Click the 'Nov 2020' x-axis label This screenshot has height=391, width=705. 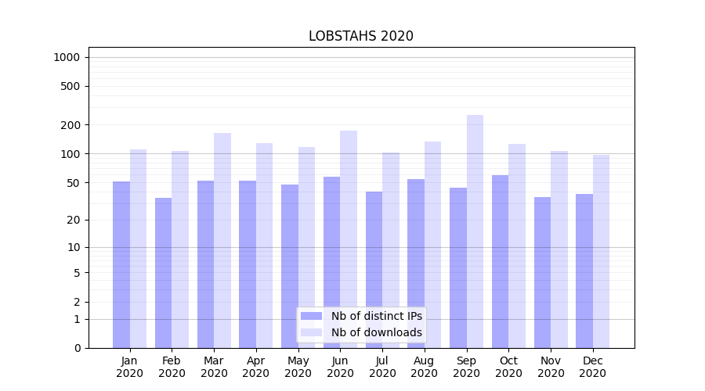pyautogui.click(x=551, y=367)
